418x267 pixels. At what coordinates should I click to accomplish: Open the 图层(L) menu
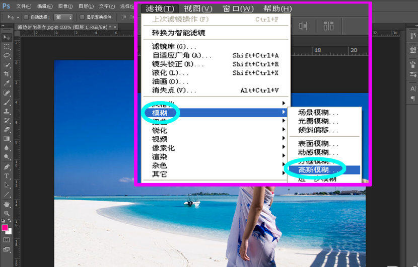[x=86, y=6]
